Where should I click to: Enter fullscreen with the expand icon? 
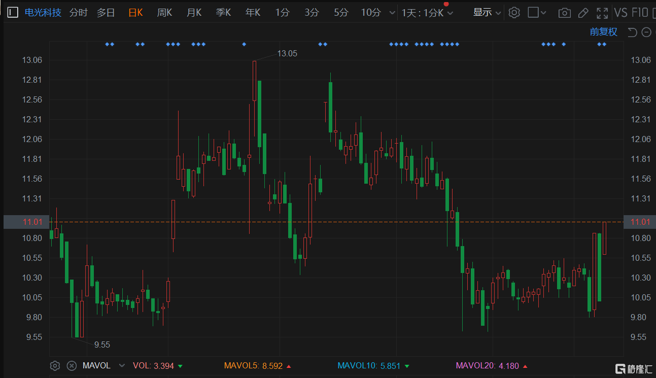[602, 12]
